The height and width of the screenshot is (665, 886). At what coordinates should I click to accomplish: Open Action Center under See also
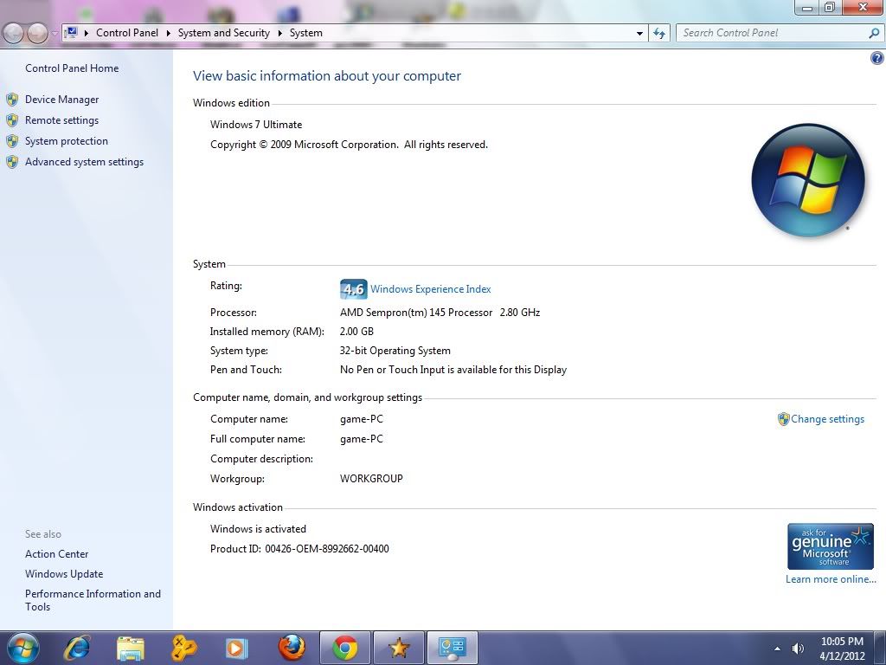pyautogui.click(x=56, y=554)
